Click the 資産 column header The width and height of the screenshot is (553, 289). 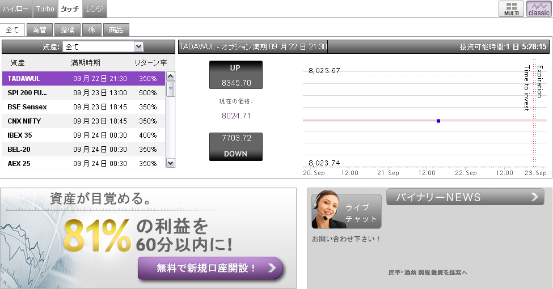point(17,63)
